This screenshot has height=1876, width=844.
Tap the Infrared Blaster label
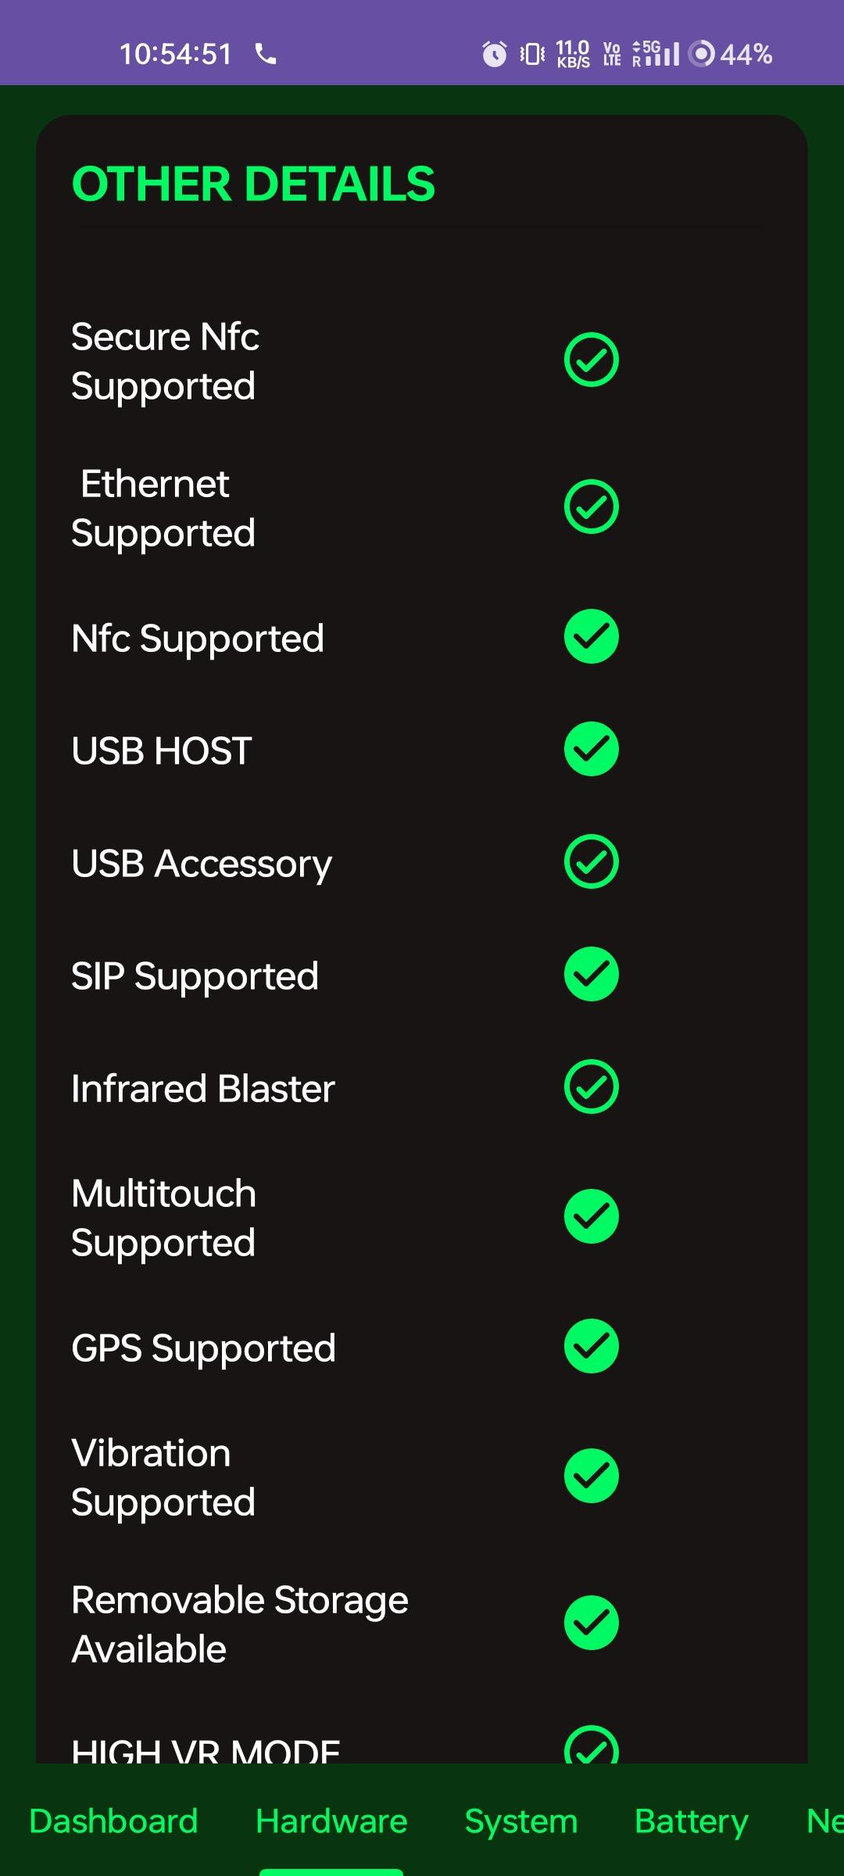[x=203, y=1088]
